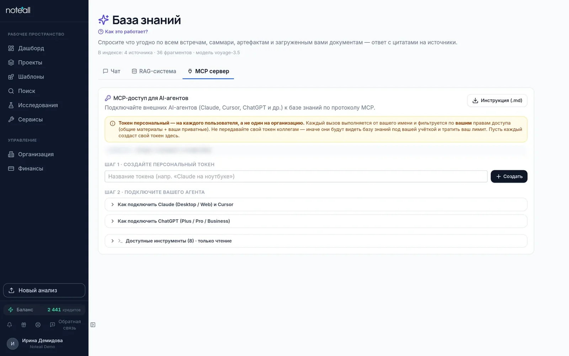Click the MCP-доступ для AI-агентов heading
Viewport: 569px width, 356px height.
pyautogui.click(x=150, y=98)
